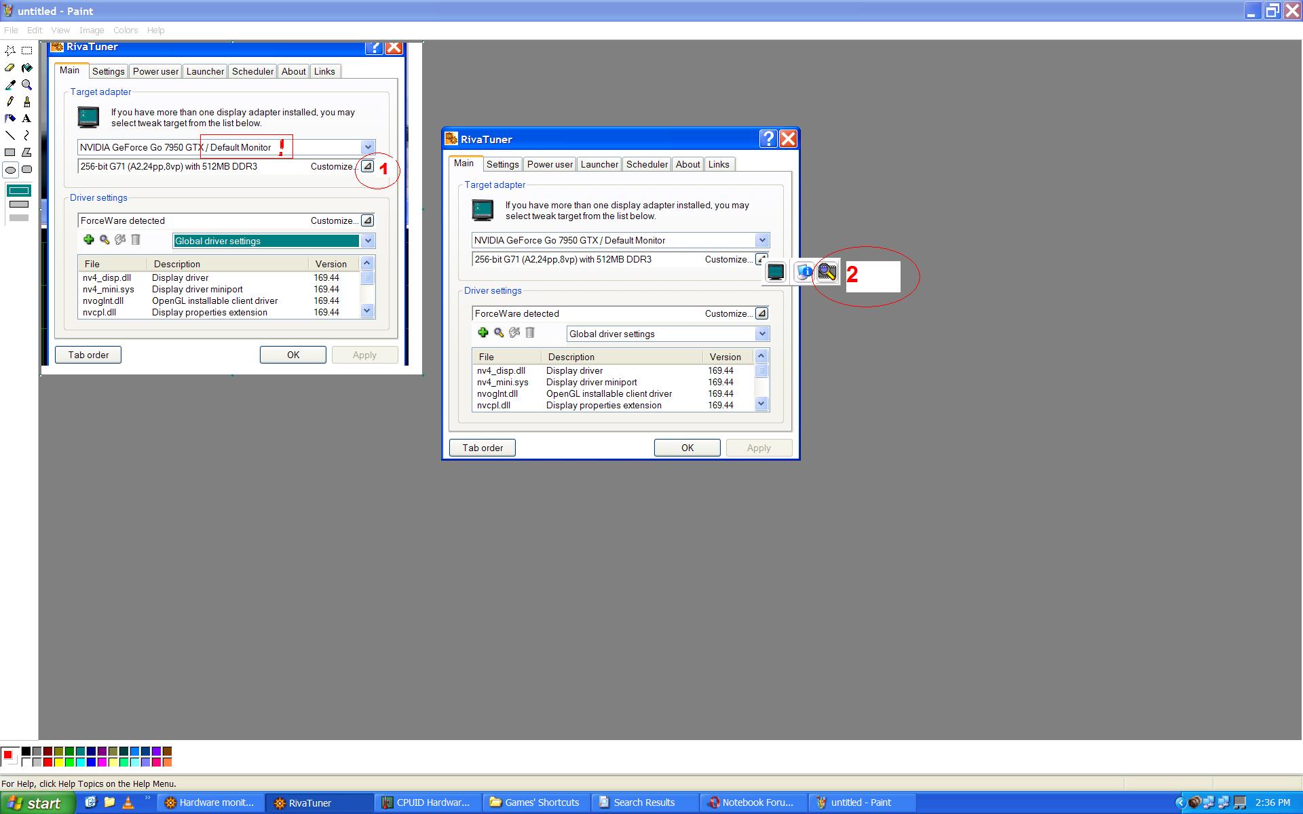Select the Free-Form Select tool in Paint

pyautogui.click(x=10, y=51)
